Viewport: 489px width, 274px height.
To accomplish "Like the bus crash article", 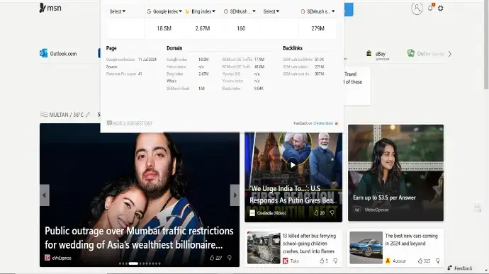I will coord(324,261).
